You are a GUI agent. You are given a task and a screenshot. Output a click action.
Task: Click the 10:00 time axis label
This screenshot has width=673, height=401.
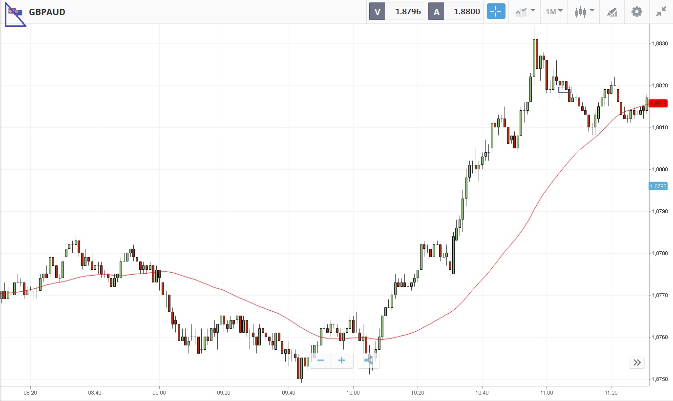[353, 393]
